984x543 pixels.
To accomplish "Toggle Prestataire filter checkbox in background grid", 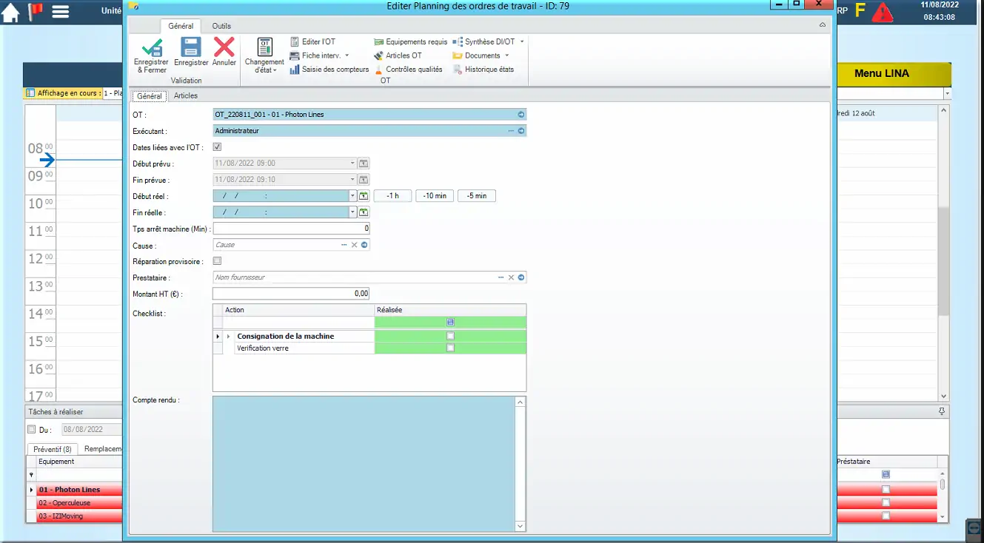I will (886, 475).
